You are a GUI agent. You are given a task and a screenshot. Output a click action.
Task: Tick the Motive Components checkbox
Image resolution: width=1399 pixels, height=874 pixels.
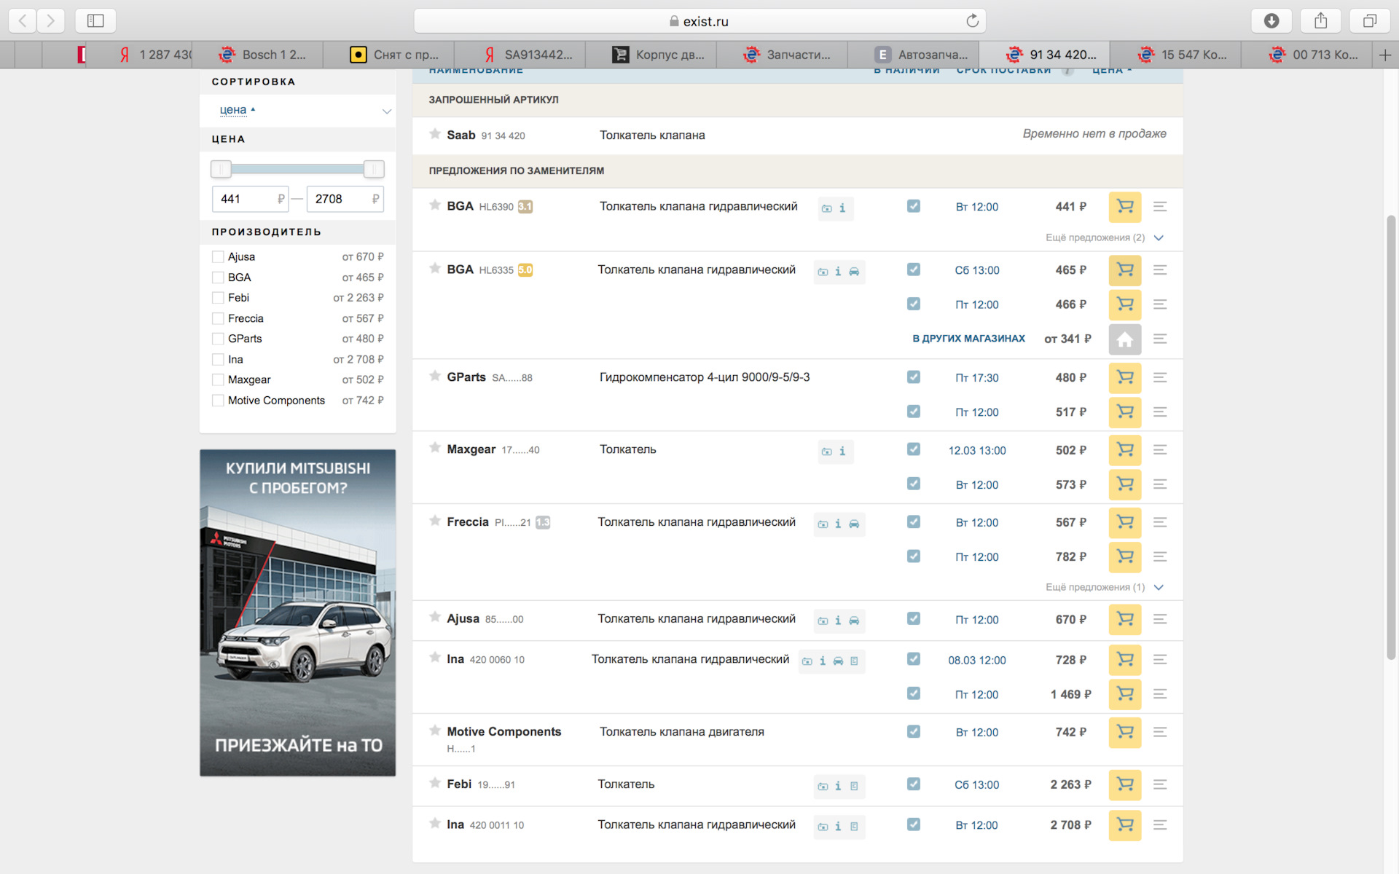click(x=218, y=401)
